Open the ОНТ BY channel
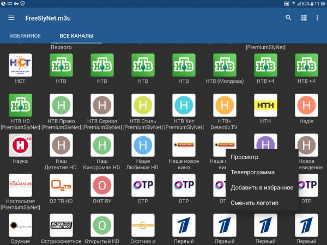The height and width of the screenshot is (245, 327). click(102, 185)
